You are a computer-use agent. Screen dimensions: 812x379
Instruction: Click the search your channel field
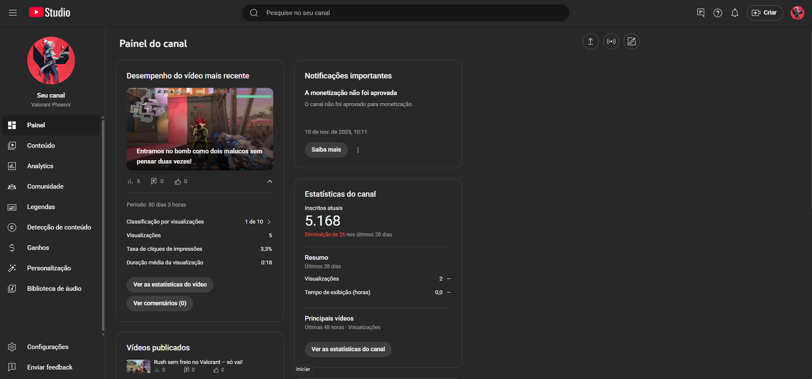(x=411, y=13)
